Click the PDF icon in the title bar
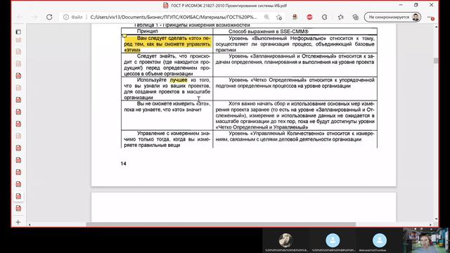 point(166,6)
